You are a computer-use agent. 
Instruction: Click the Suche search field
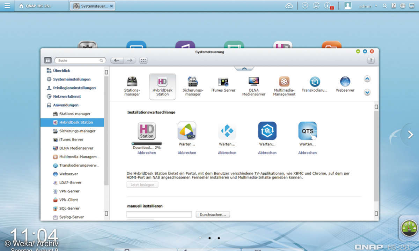pyautogui.click(x=80, y=60)
